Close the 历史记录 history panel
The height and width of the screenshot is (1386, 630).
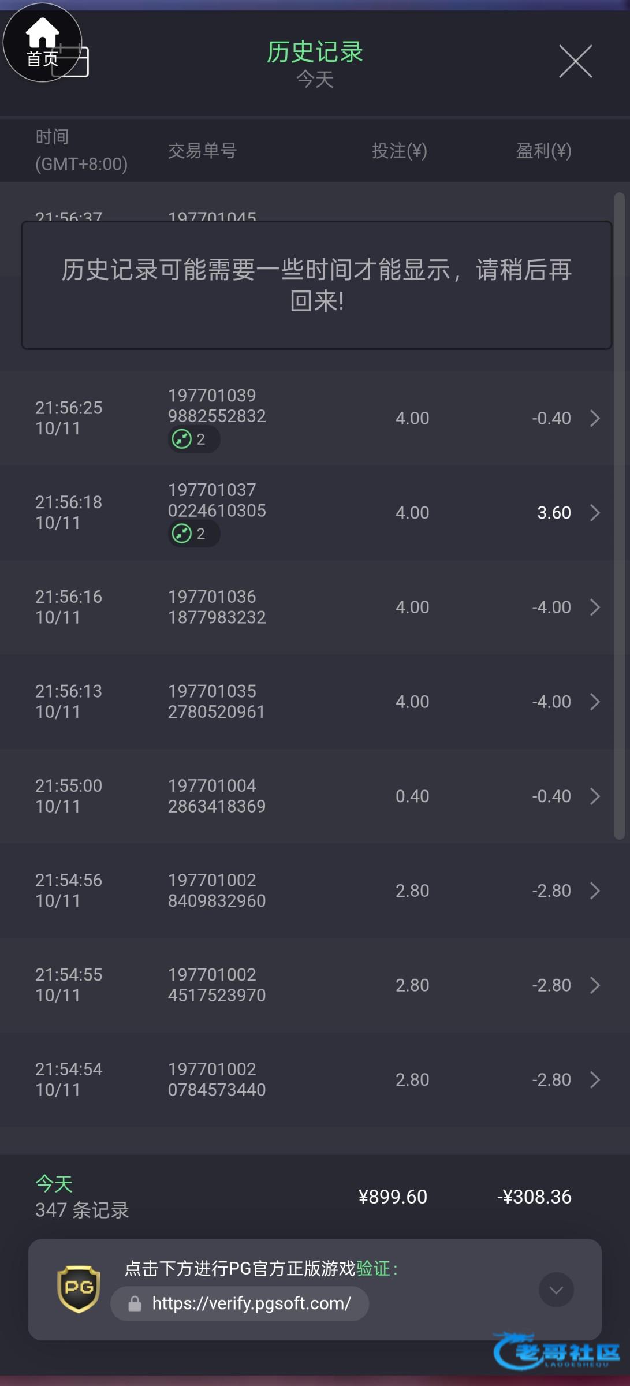coord(575,61)
